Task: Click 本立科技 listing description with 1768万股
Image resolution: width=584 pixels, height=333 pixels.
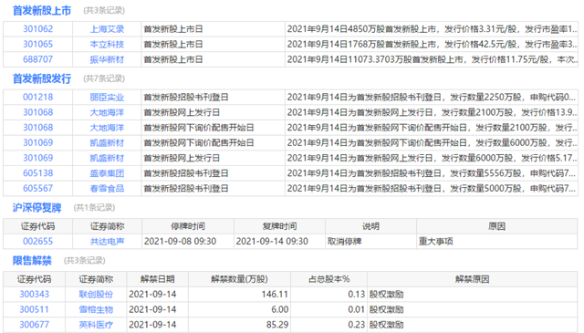Action: pyautogui.click(x=432, y=45)
